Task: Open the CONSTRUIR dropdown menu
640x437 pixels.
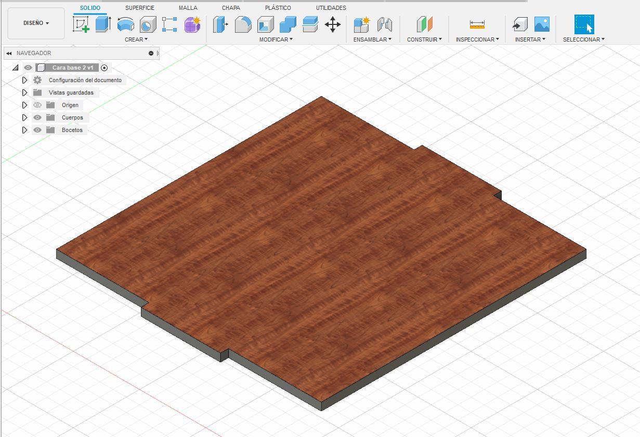Action: (424, 39)
